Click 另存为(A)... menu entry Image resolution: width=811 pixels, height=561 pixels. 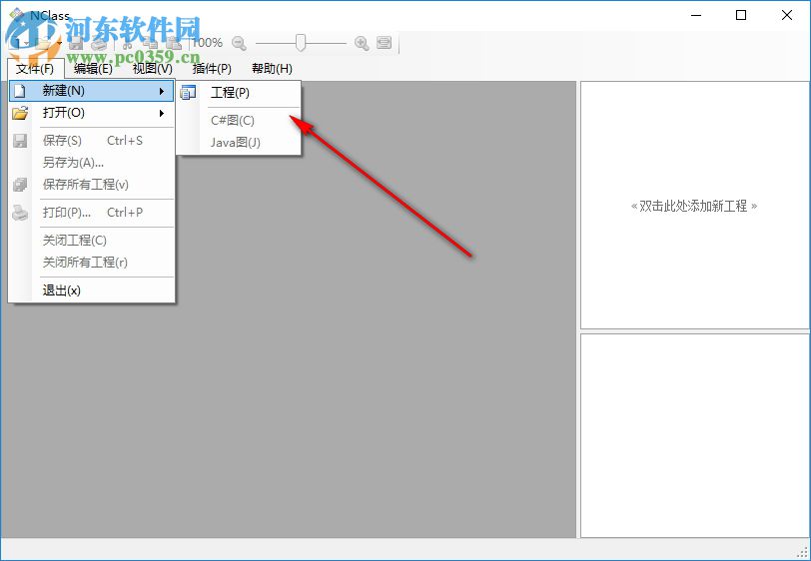coord(92,163)
